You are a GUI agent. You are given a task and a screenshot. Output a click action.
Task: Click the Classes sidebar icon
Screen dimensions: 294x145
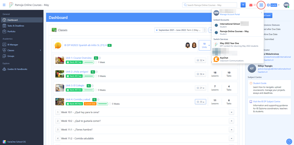click(x=4, y=50)
